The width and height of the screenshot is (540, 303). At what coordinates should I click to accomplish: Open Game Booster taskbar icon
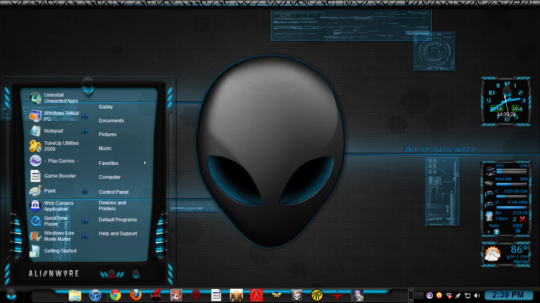pyautogui.click(x=216, y=296)
